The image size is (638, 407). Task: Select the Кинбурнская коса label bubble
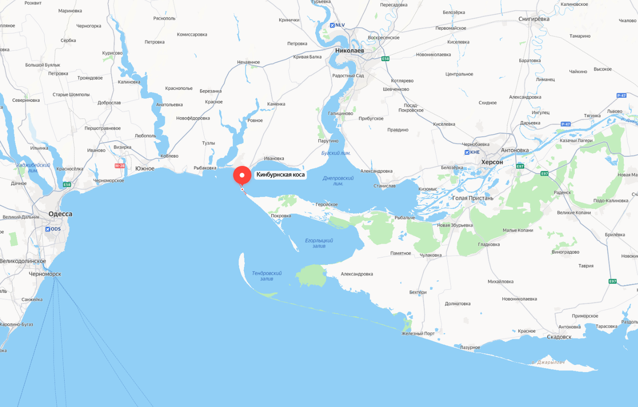coord(281,175)
